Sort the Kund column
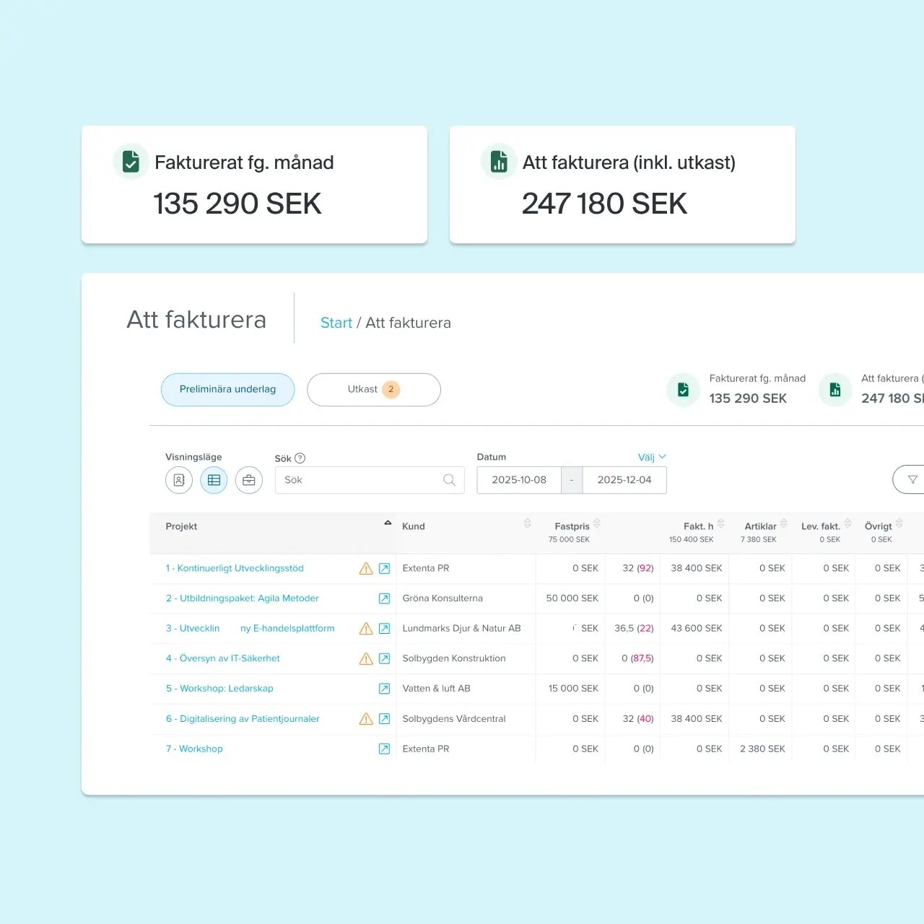The width and height of the screenshot is (924, 924). click(527, 523)
